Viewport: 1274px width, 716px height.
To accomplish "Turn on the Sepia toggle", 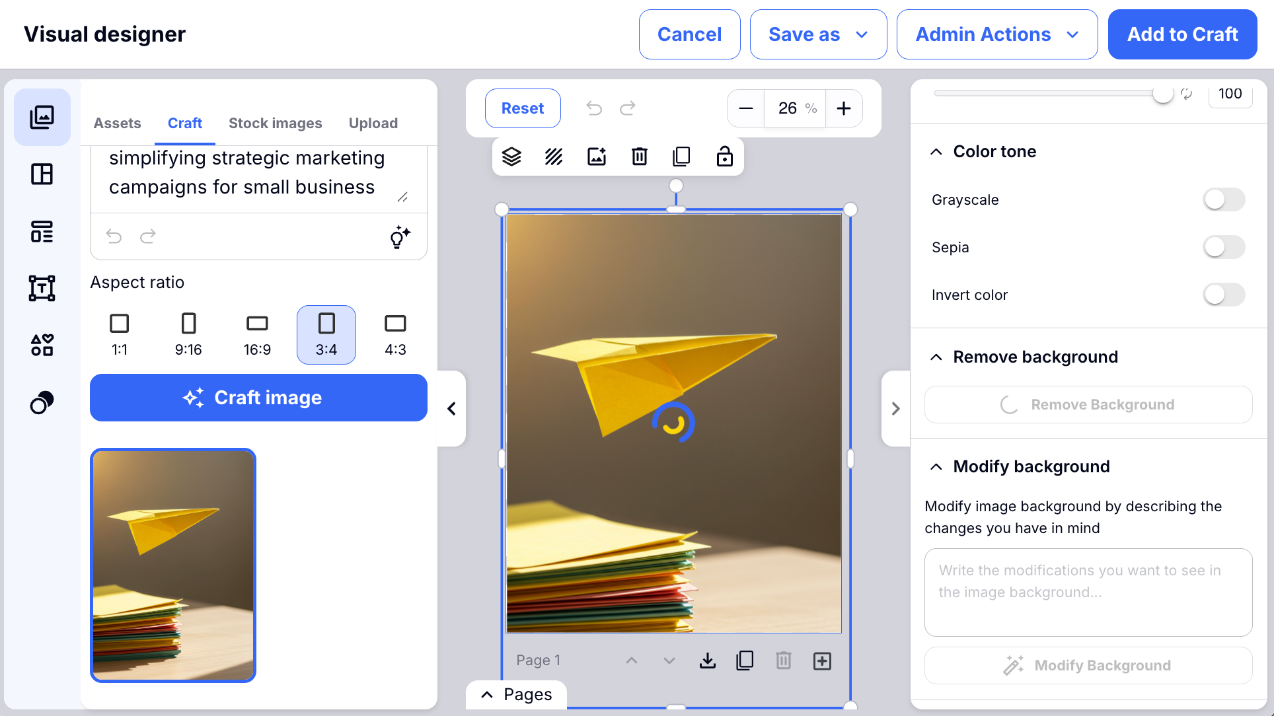I will pos(1223,247).
